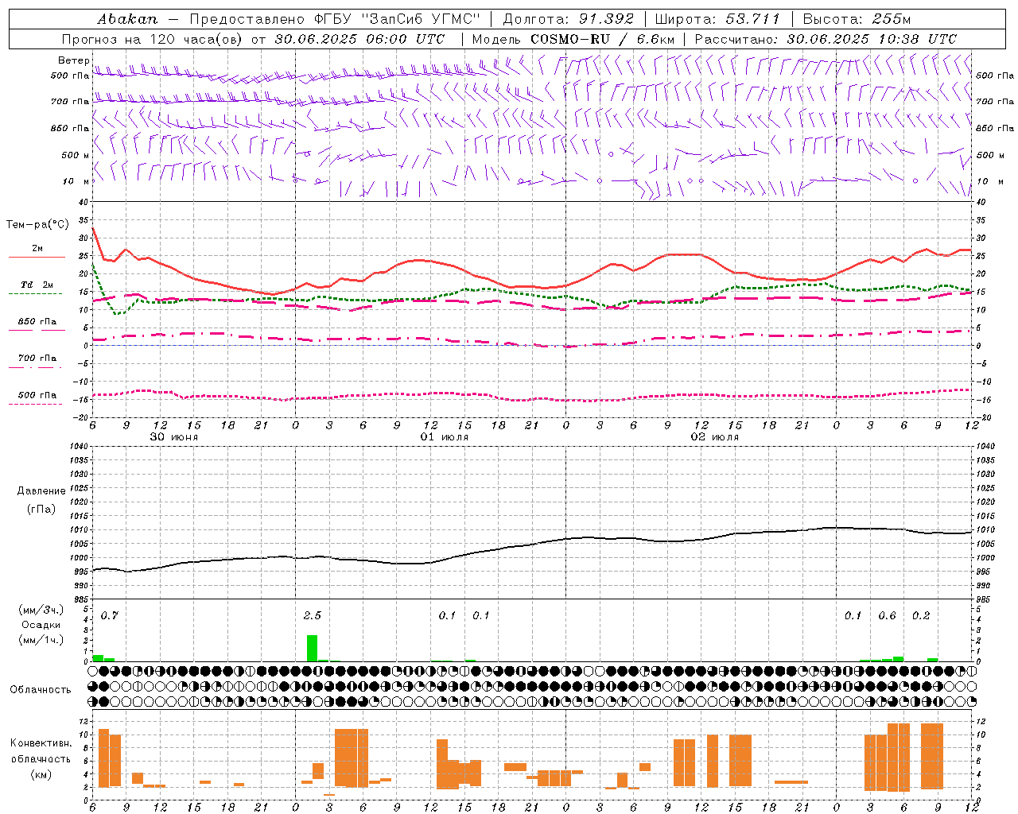Click the "02 июля" date label
This screenshot has width=1018, height=814.
[714, 437]
